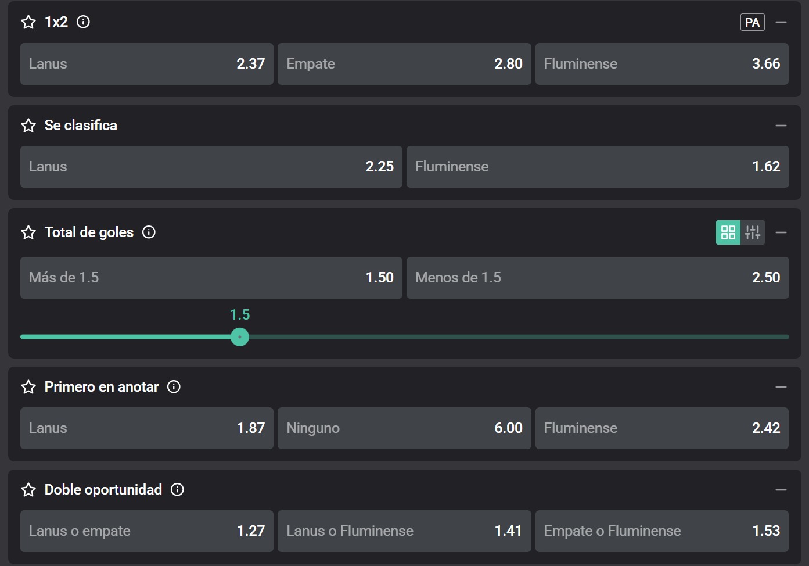Mark Total de goles as favorite
Screen dimensions: 809x566
pos(28,232)
